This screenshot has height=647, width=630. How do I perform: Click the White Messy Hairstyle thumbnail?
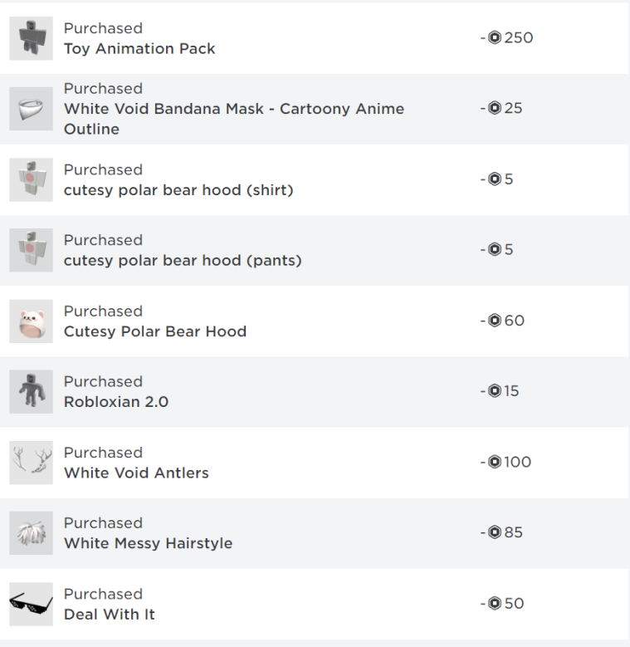click(32, 533)
